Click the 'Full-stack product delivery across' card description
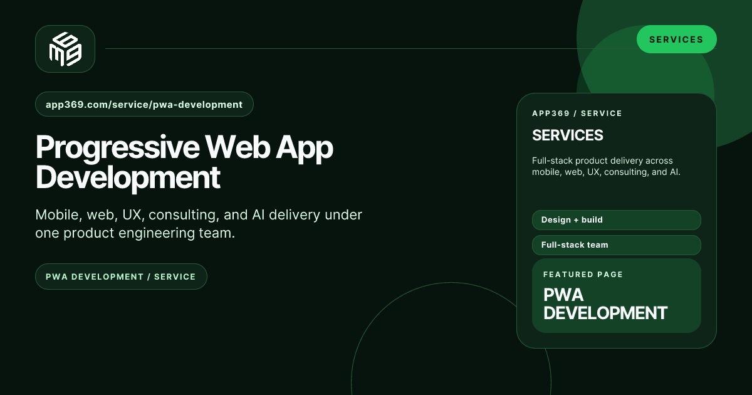This screenshot has height=395, width=752. [x=606, y=166]
